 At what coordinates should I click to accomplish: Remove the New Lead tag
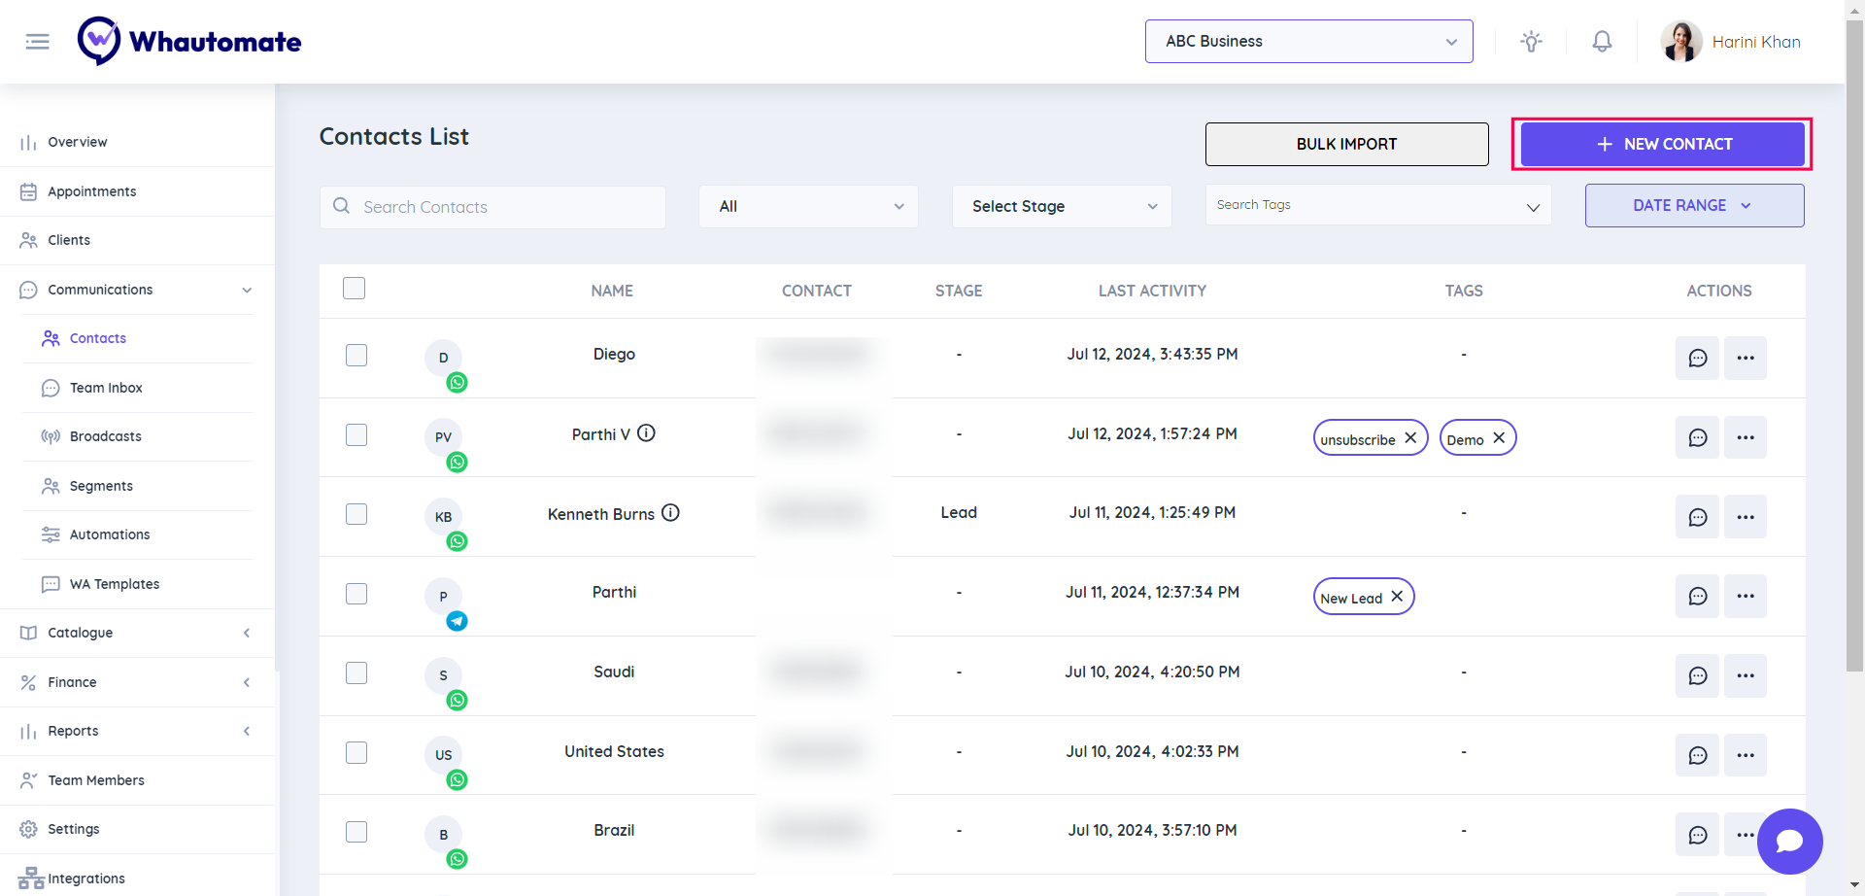point(1397,597)
